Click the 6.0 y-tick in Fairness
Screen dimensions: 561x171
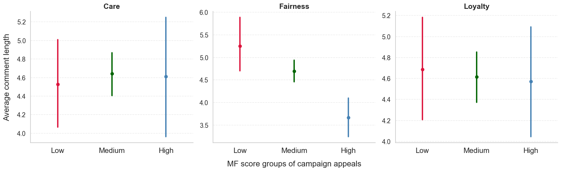(x=203, y=13)
